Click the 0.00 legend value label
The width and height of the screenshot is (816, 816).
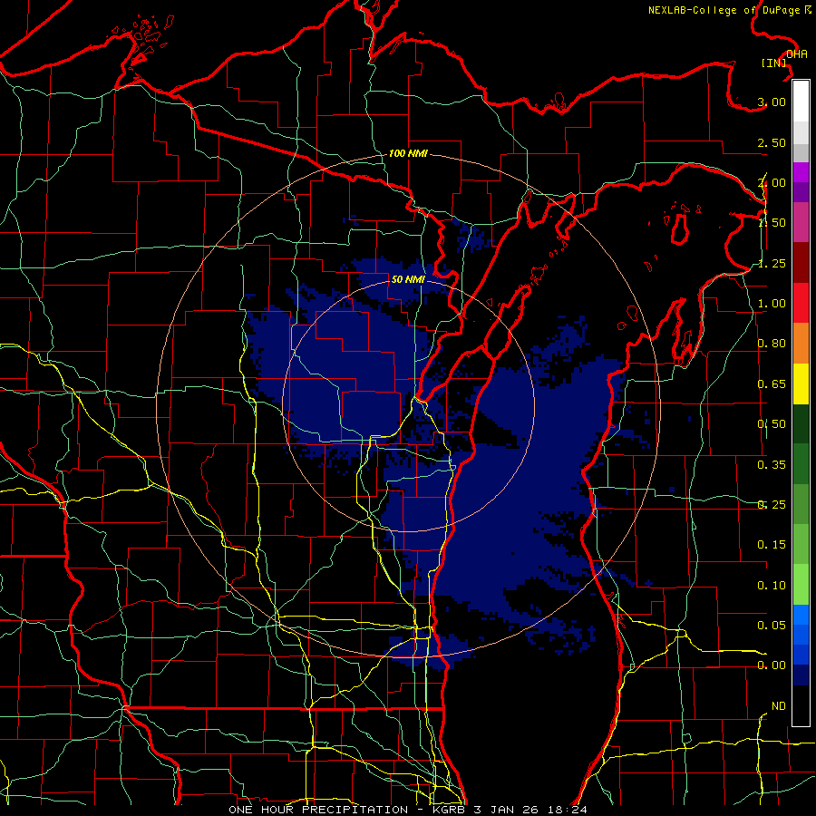[x=772, y=665]
